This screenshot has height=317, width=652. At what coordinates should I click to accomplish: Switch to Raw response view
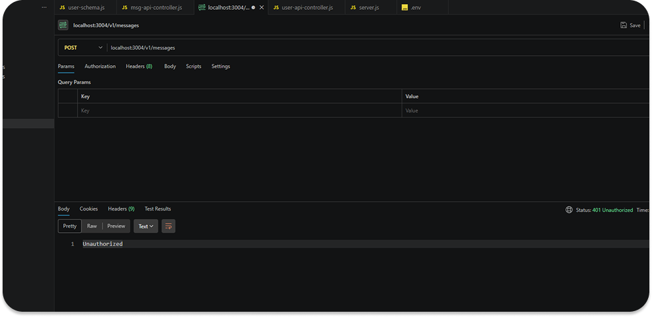(92, 226)
